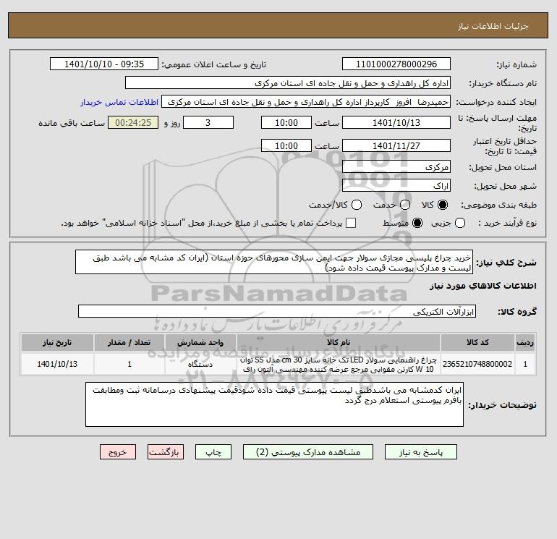Click the شماره نیاز field 1101000278000296

click(x=396, y=64)
